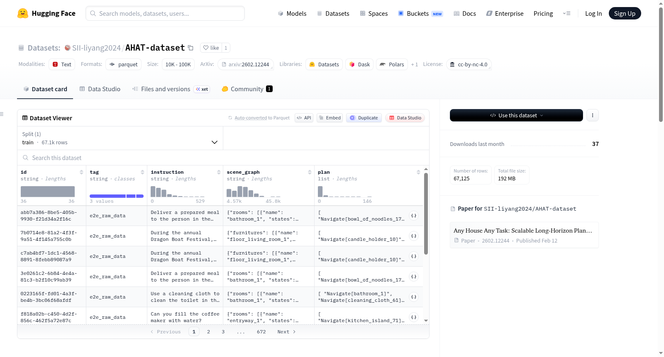Click the scene_graph lengths histogram
The width and height of the screenshot is (664, 357).
tap(254, 192)
